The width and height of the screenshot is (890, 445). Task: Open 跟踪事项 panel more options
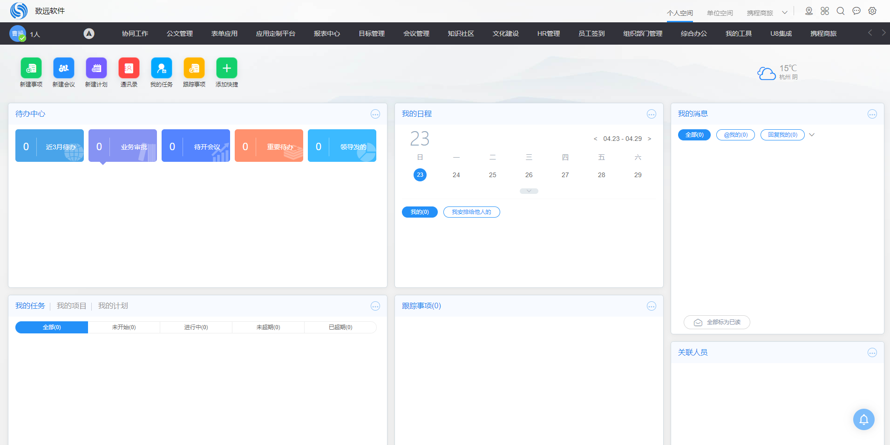click(652, 306)
